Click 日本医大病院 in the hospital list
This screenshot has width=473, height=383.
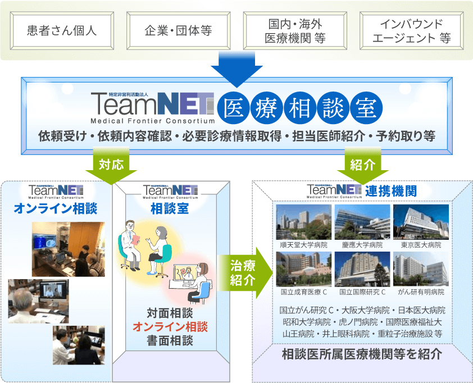point(421,310)
